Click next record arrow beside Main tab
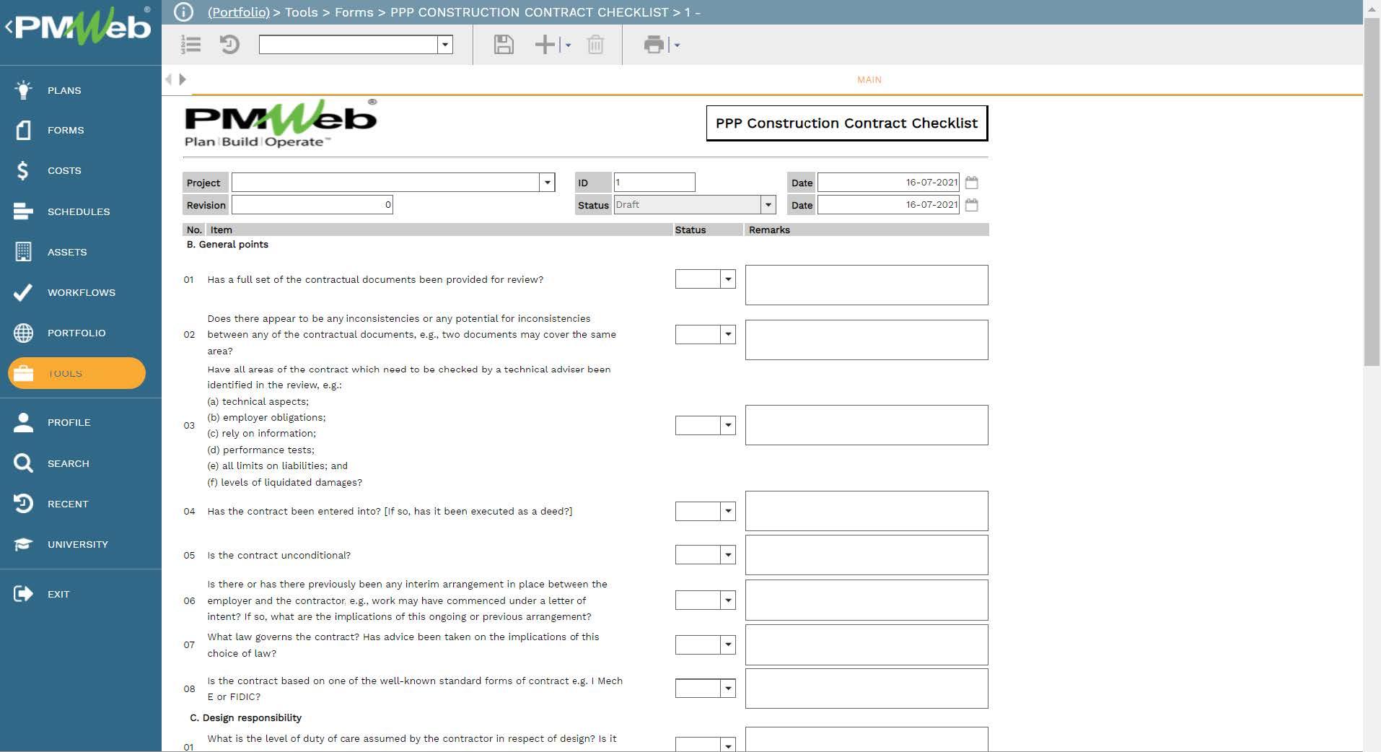The width and height of the screenshot is (1381, 752). pos(183,79)
